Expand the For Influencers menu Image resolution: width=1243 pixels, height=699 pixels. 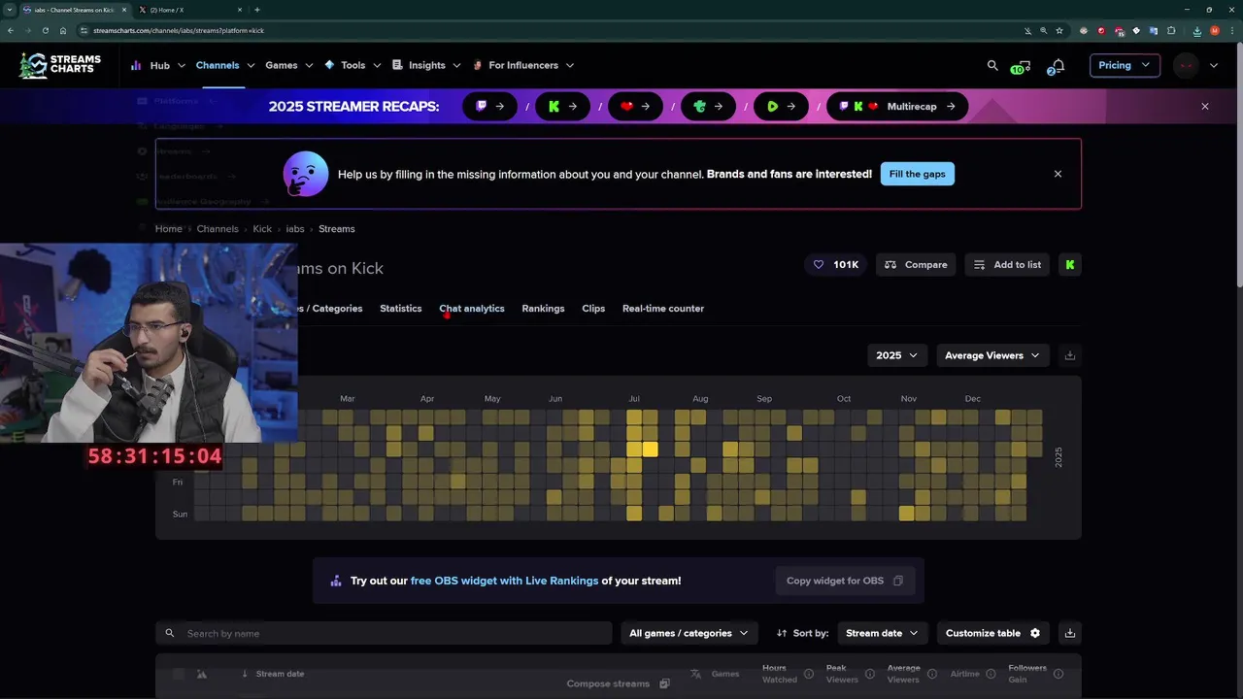point(523,65)
